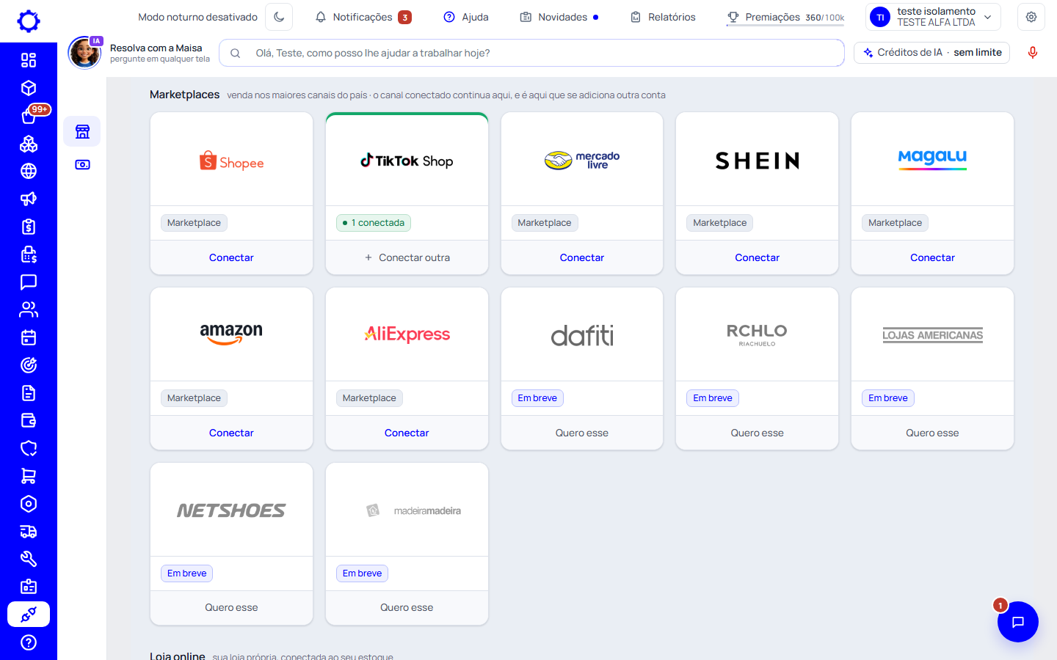Viewport: 1057px width, 660px height.
Task: Open the dashboard grid icon in sidebar
Action: [x=29, y=60]
